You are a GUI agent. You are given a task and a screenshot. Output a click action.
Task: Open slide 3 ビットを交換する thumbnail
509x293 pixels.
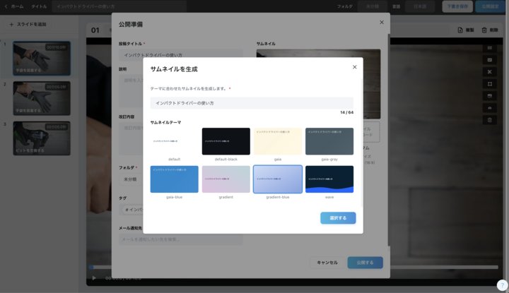(x=42, y=138)
